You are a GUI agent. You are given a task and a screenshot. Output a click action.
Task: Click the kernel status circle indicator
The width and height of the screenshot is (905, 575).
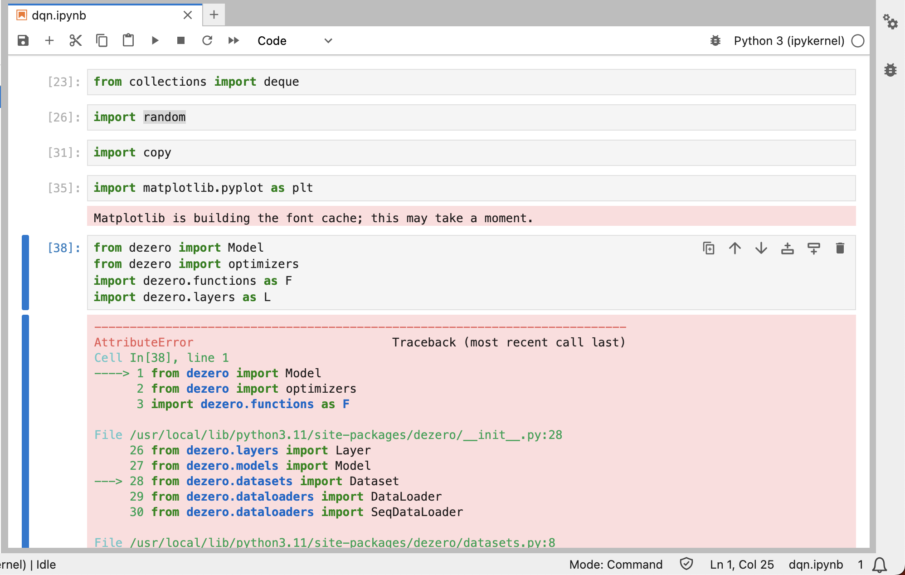click(x=858, y=41)
